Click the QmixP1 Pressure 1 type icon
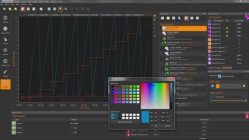 210,59
